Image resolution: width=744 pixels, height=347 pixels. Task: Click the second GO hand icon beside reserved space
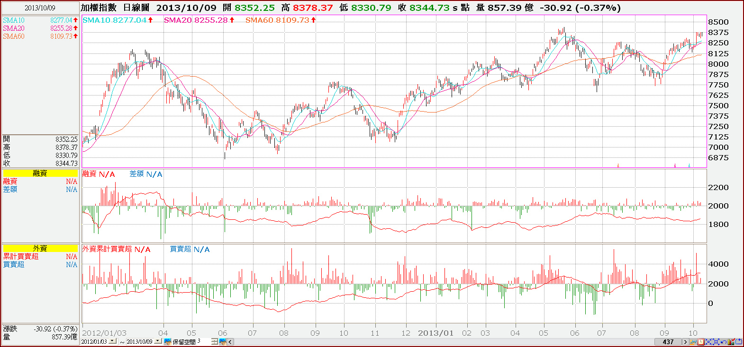click(x=223, y=341)
